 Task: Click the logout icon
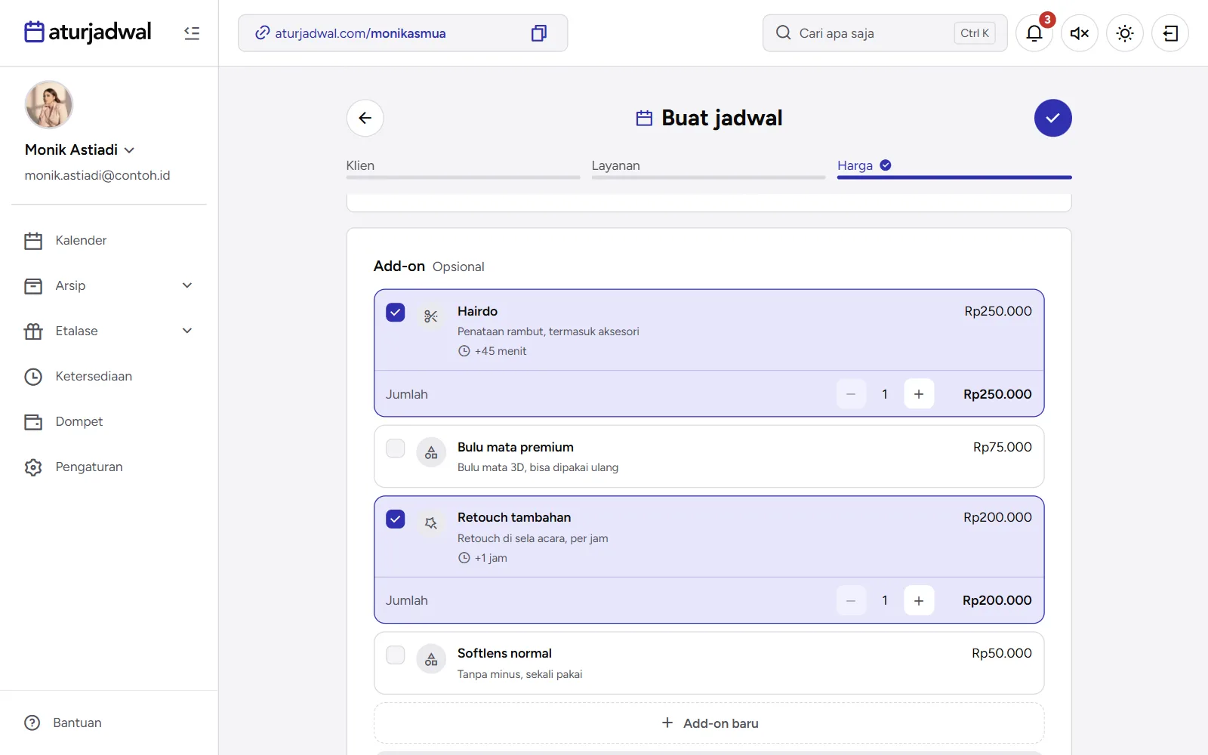point(1170,33)
